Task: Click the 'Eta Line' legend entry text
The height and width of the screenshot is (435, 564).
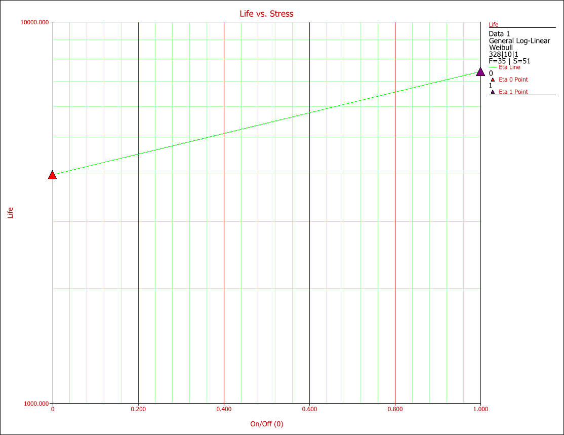Action: [509, 67]
